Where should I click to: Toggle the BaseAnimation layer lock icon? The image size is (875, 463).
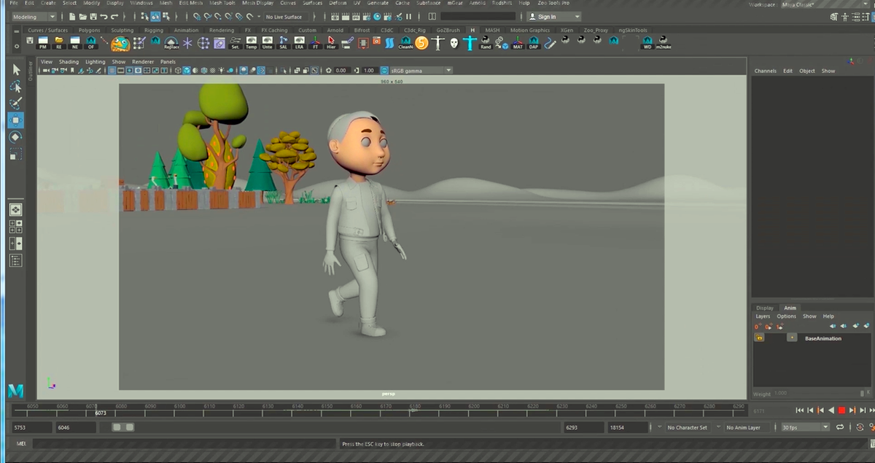point(759,338)
